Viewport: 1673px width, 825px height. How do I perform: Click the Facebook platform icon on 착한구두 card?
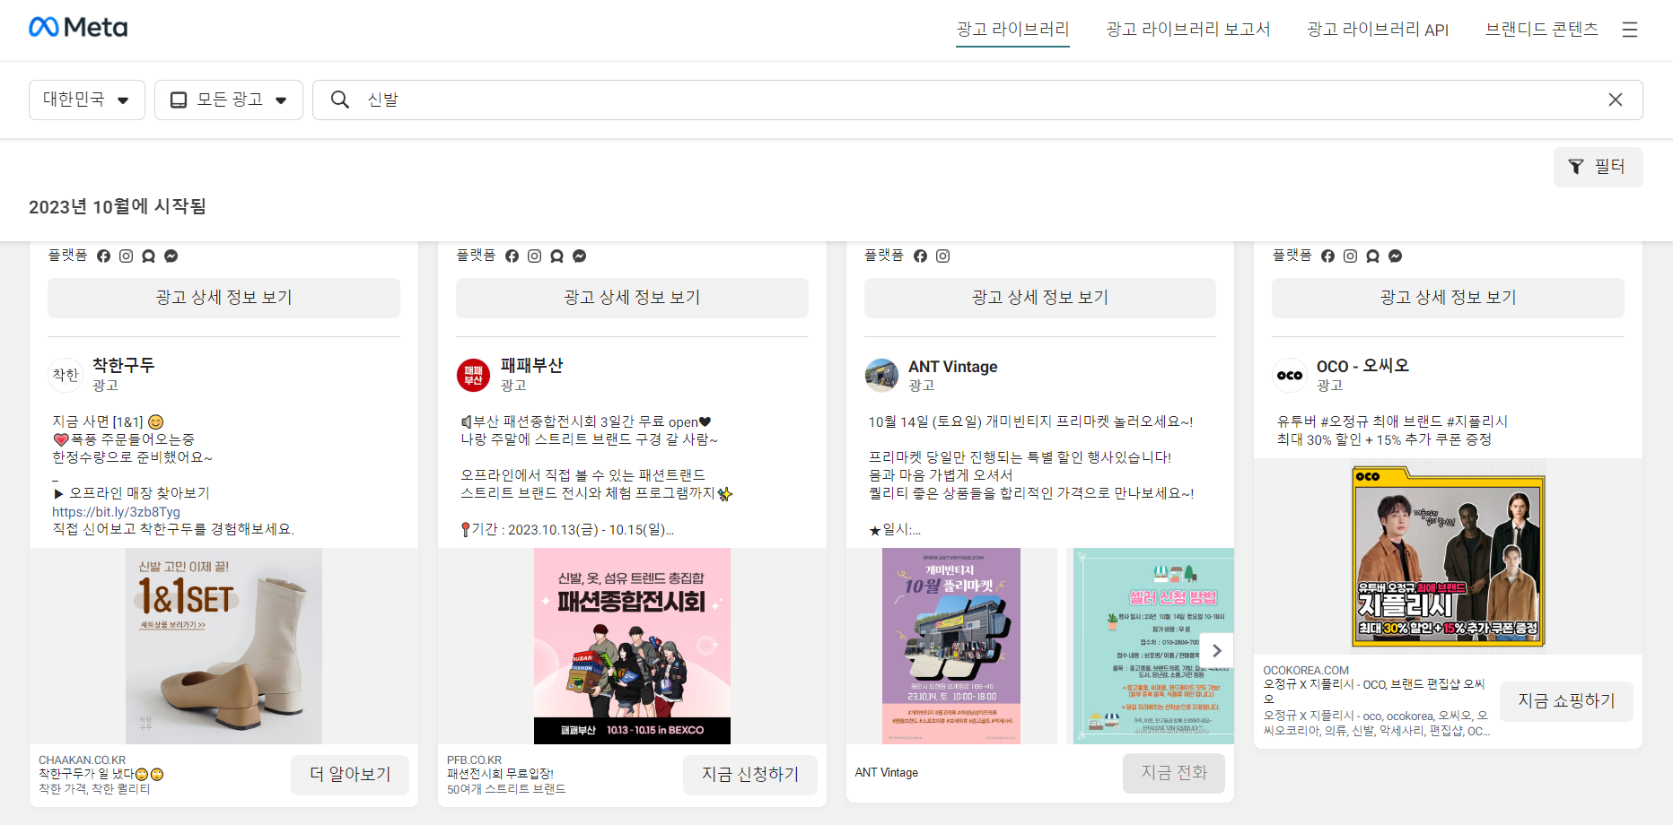coord(104,256)
